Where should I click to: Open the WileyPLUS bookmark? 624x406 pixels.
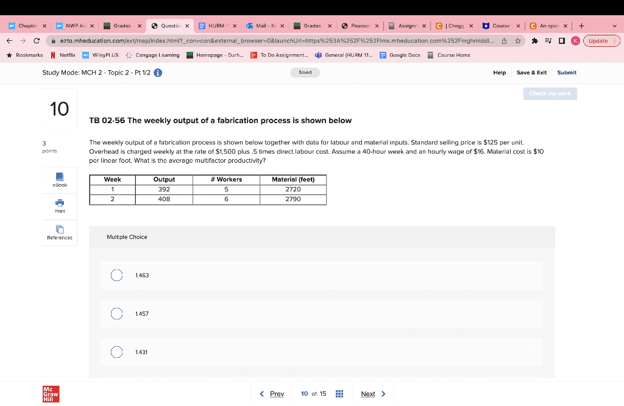point(101,55)
